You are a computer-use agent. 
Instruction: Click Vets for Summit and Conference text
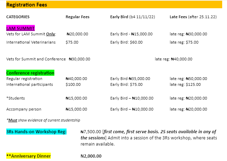pyautogui.click(x=36, y=59)
